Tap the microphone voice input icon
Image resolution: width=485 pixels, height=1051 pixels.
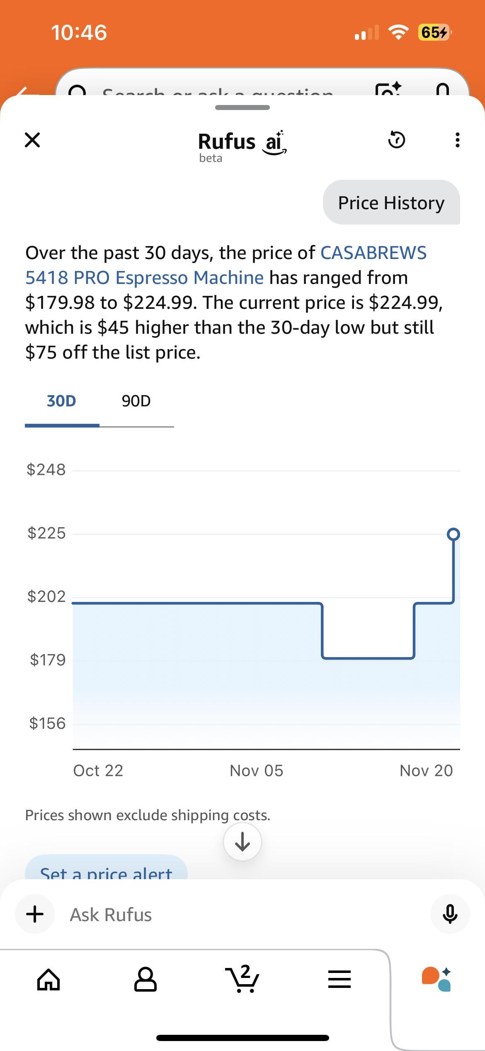[450, 914]
